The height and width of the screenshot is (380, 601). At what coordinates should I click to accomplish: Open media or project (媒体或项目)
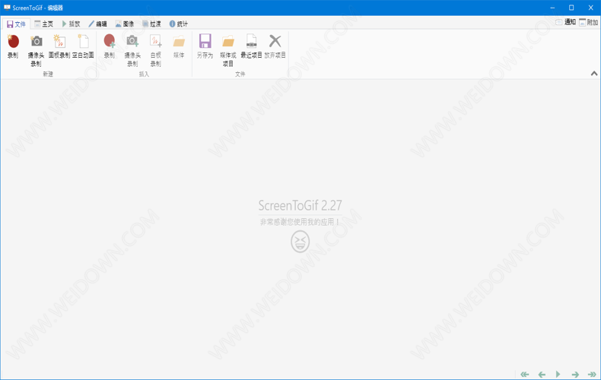(x=228, y=51)
